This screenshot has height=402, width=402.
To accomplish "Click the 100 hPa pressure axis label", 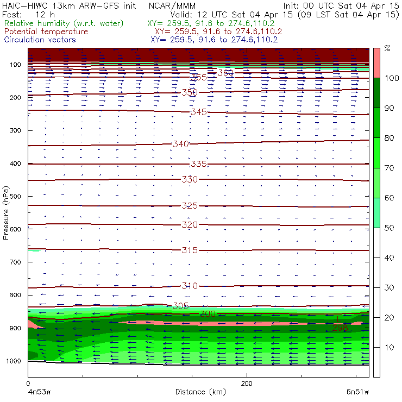I will pyautogui.click(x=15, y=65).
